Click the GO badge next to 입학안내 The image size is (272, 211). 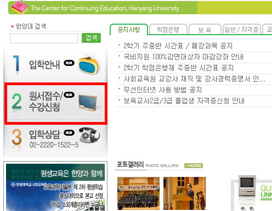[69, 63]
